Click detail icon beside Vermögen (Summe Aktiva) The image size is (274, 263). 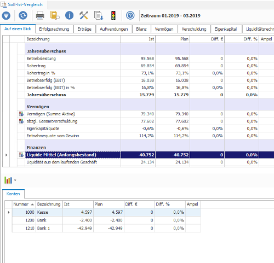tap(21, 114)
